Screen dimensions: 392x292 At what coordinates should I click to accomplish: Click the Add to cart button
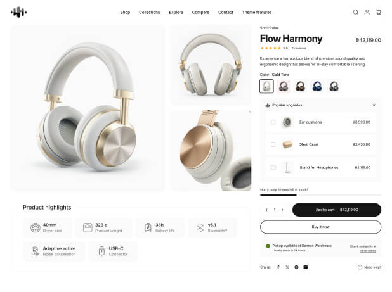[x=337, y=210]
